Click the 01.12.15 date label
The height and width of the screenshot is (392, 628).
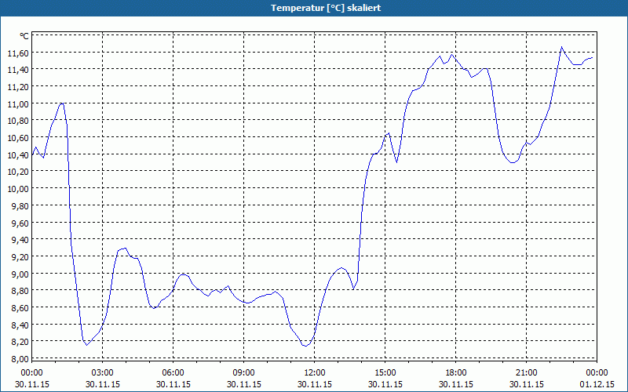tap(597, 384)
